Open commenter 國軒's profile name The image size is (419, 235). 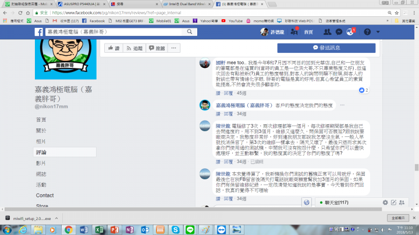pos(221,63)
